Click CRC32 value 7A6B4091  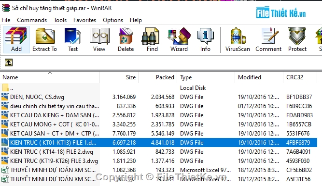pos(298,152)
